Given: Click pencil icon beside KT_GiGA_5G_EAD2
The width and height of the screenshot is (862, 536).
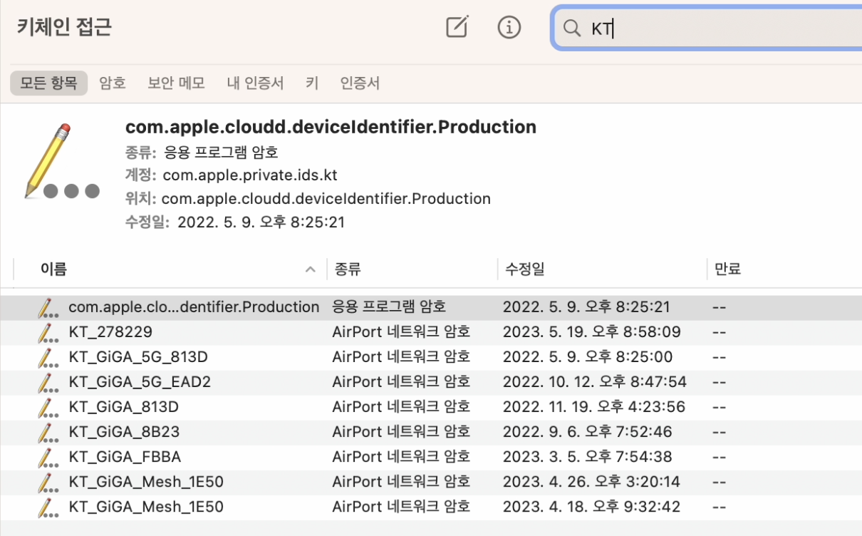Looking at the screenshot, I should coord(48,382).
